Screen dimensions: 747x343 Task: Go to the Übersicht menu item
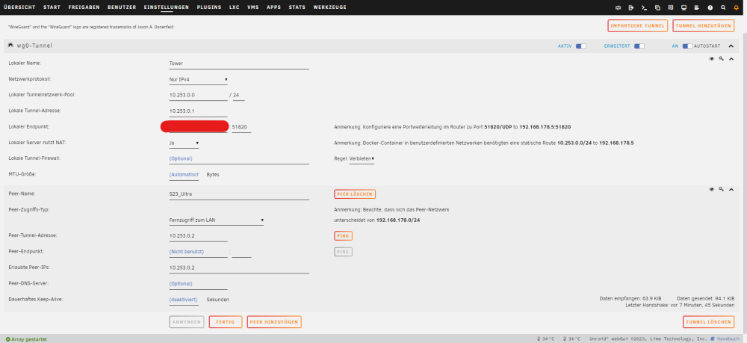[x=19, y=7]
